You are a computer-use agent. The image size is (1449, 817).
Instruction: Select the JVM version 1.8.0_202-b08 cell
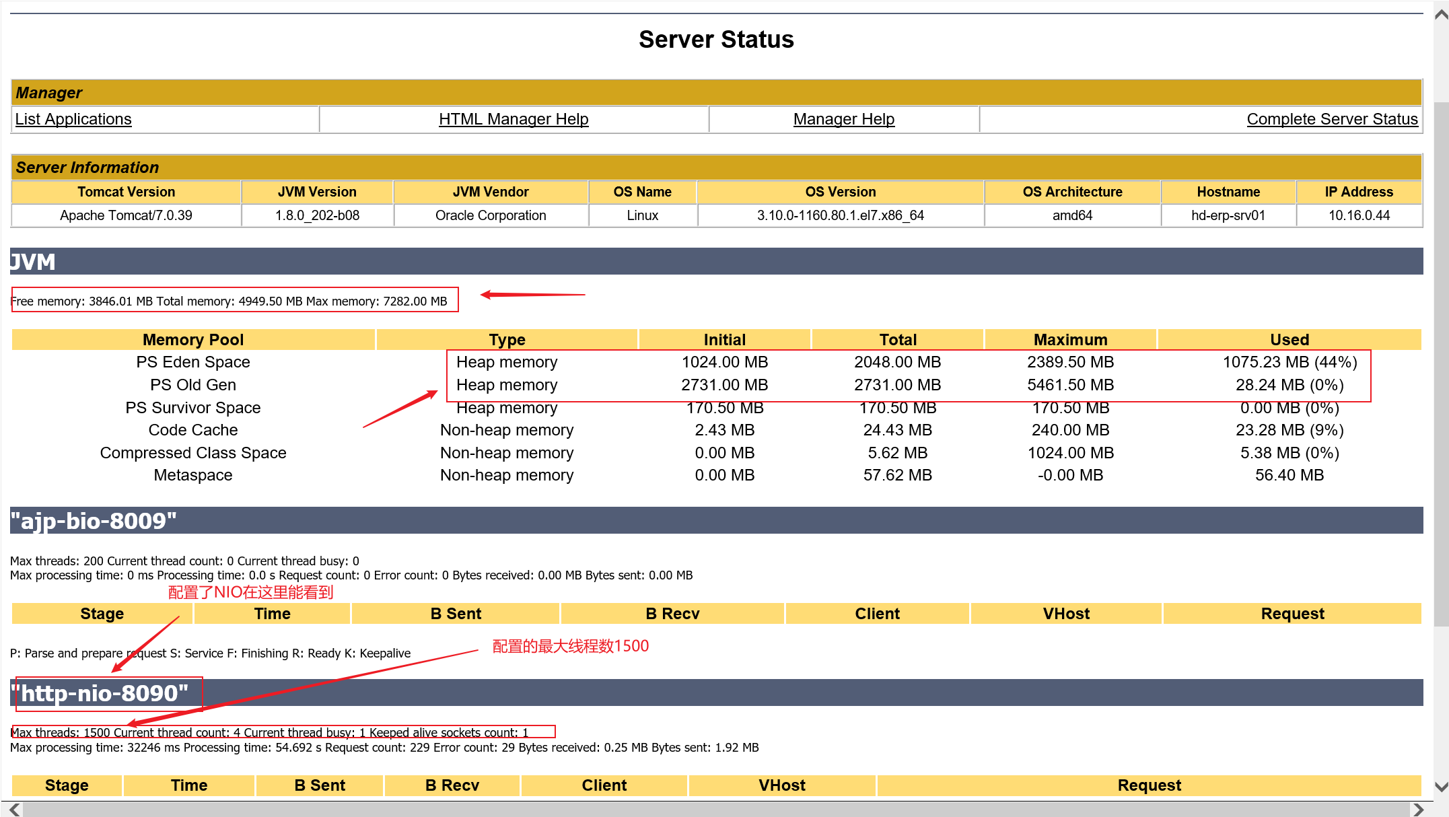point(317,215)
